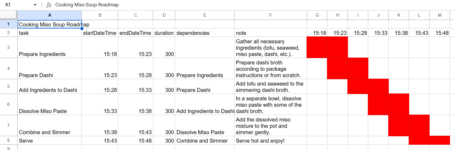Click the Serve hot and enjoy note cell

click(270, 140)
